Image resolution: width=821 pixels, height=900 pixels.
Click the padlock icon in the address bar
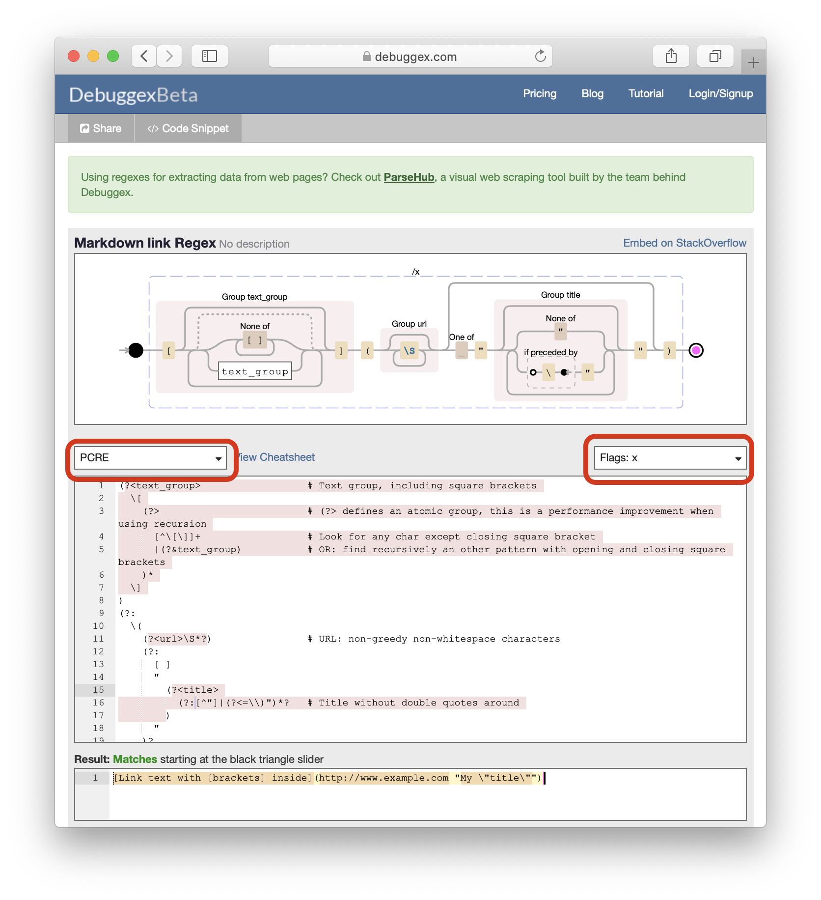[x=366, y=56]
